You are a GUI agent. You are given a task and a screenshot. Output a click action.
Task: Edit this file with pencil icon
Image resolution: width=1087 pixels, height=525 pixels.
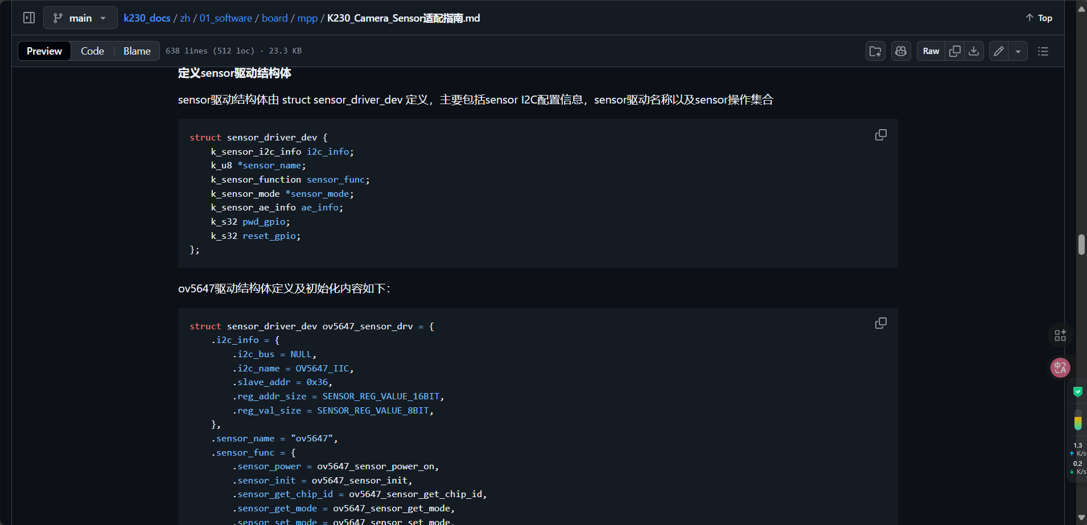999,51
